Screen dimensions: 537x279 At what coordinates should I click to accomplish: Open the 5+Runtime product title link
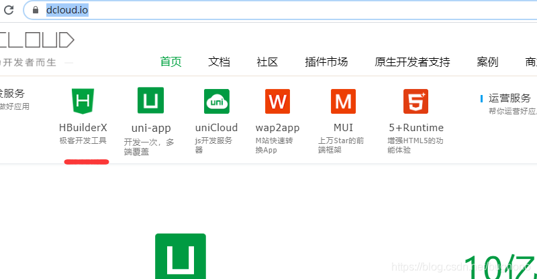pyautogui.click(x=416, y=127)
